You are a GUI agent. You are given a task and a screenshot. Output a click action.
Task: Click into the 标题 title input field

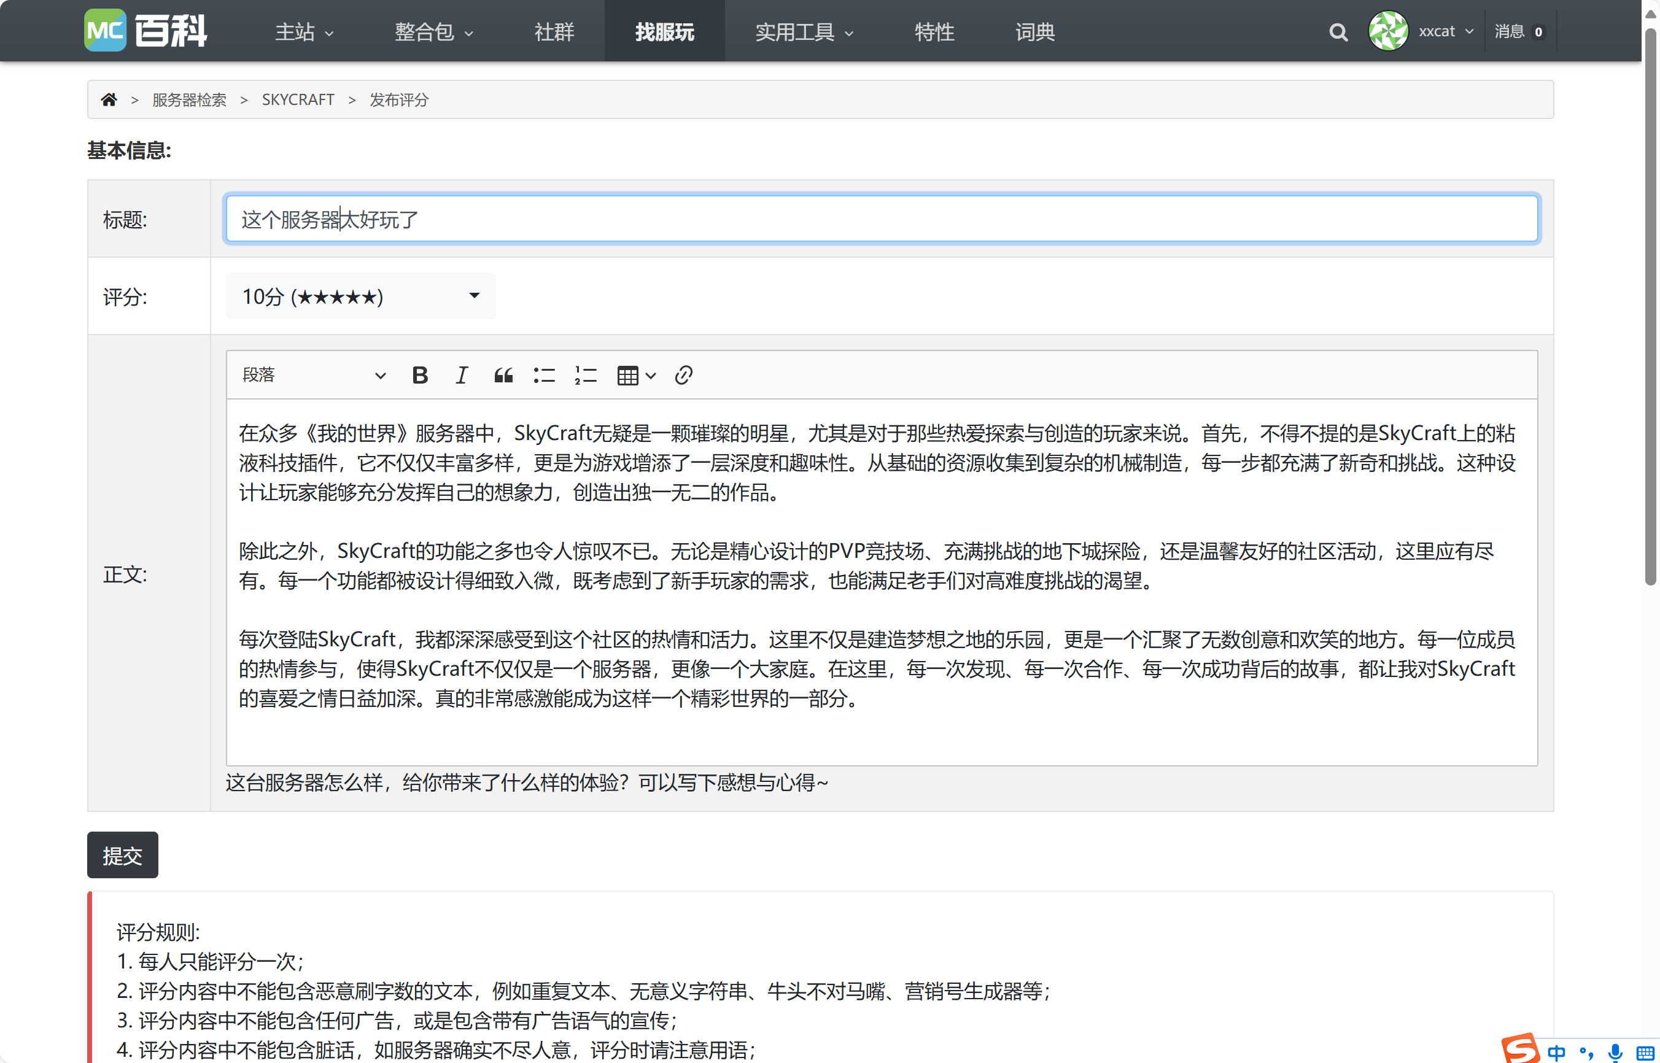coord(882,219)
